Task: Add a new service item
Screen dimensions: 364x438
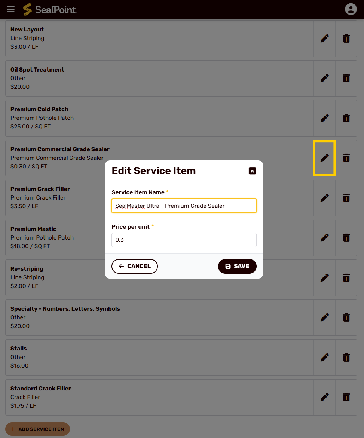Action: tap(37, 429)
